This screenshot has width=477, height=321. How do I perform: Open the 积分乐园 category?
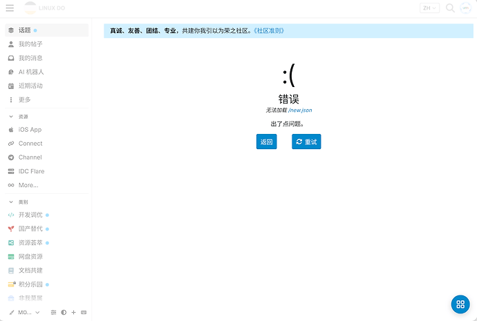click(x=46, y=284)
